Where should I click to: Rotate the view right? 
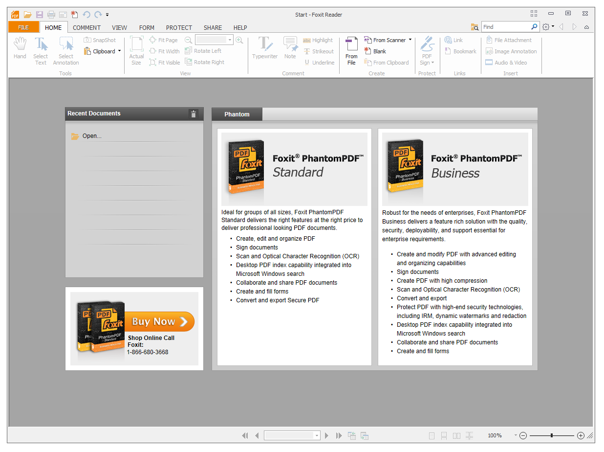coord(204,62)
